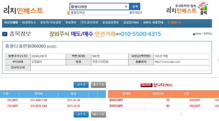Select the 중앙디자인 autocomplete suggestion
This screenshot has height=121, width=219.
(99, 12)
